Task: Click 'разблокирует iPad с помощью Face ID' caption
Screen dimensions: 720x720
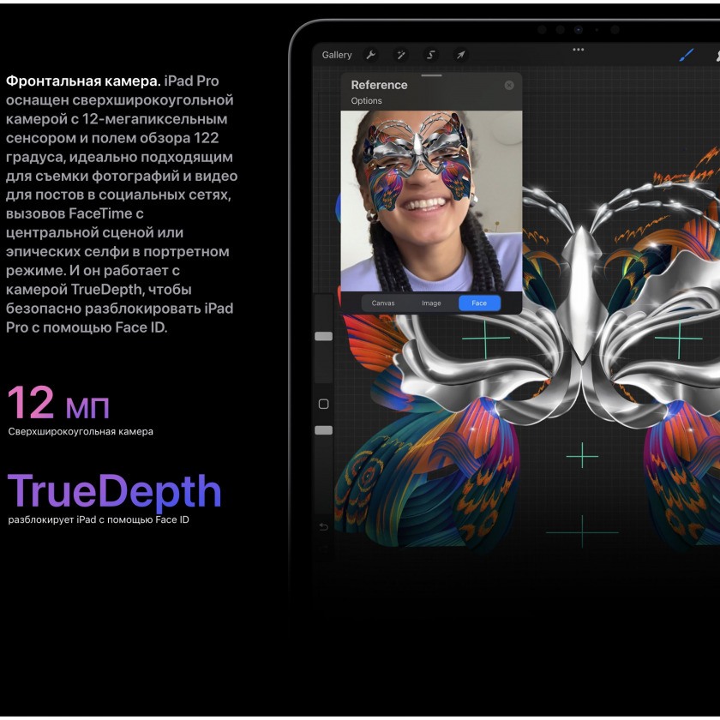Action: pyautogui.click(x=99, y=519)
